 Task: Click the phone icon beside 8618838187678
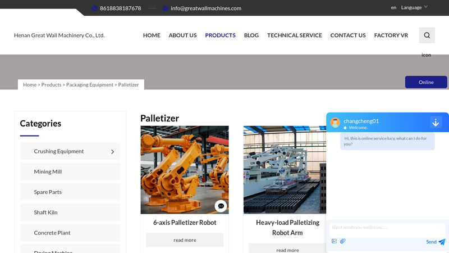click(x=94, y=8)
